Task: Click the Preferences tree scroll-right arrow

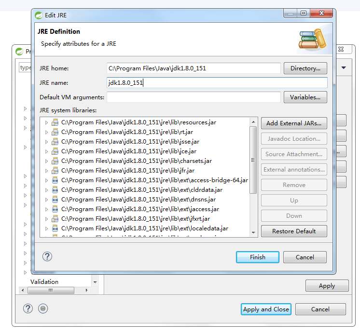Action: (x=86, y=290)
